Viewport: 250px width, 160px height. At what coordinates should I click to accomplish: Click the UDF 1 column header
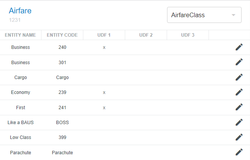coord(104,35)
